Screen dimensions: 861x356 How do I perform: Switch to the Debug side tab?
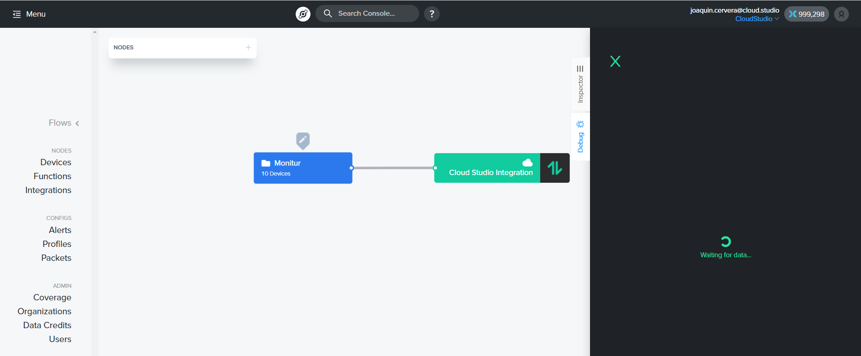click(x=580, y=137)
